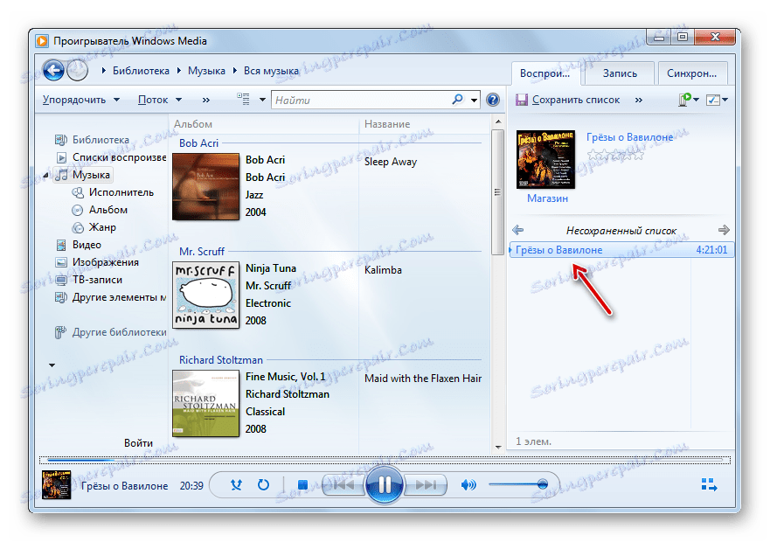
Task: Select the Kalimba track
Action: coord(383,270)
